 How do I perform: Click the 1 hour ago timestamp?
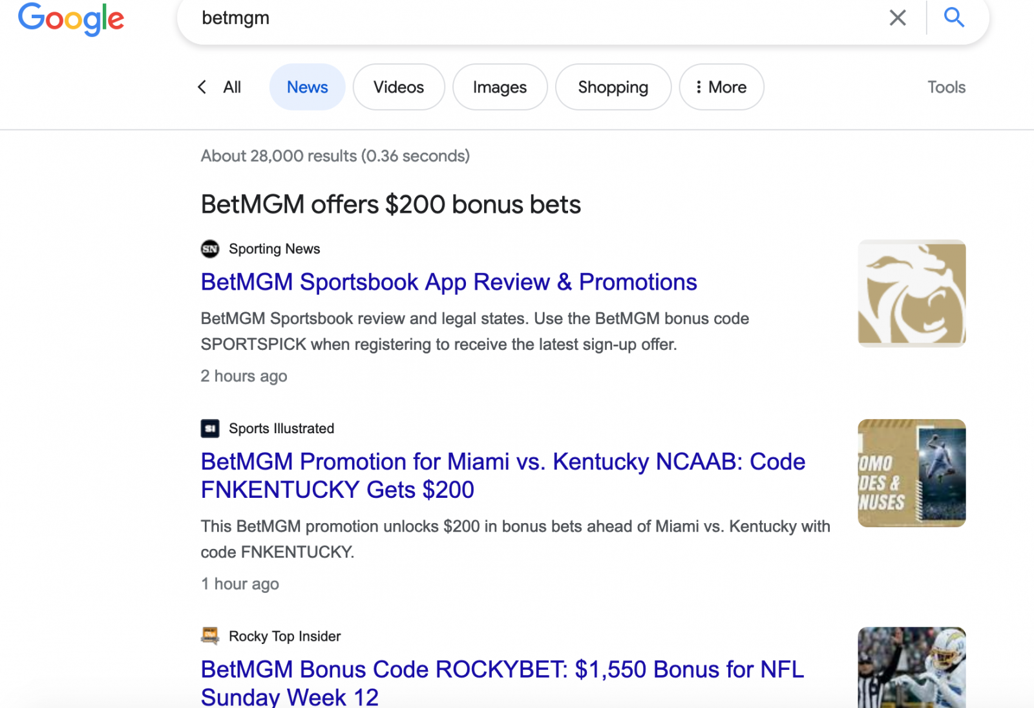pyautogui.click(x=240, y=584)
